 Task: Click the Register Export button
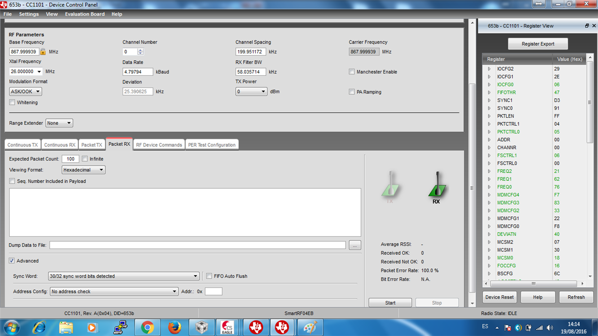point(538,44)
